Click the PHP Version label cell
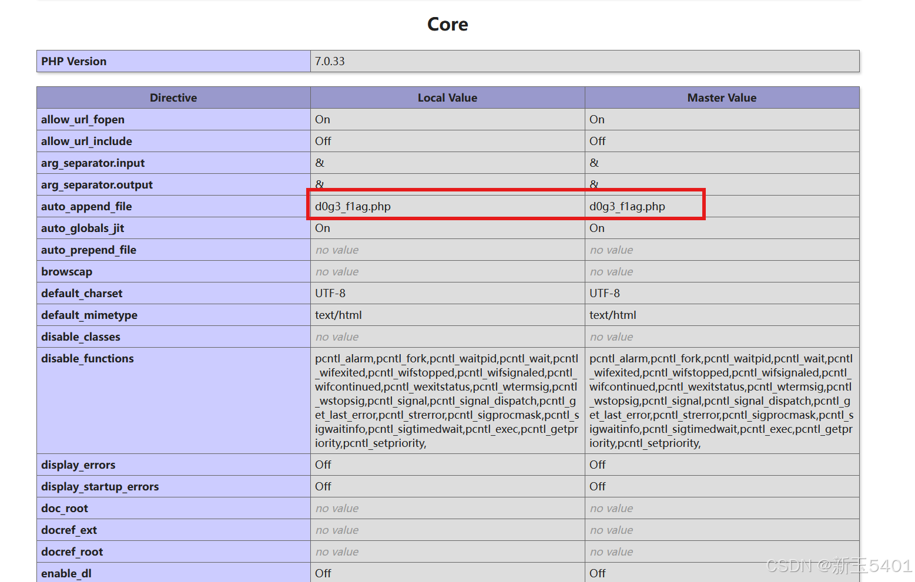The width and height of the screenshot is (915, 582). click(173, 61)
